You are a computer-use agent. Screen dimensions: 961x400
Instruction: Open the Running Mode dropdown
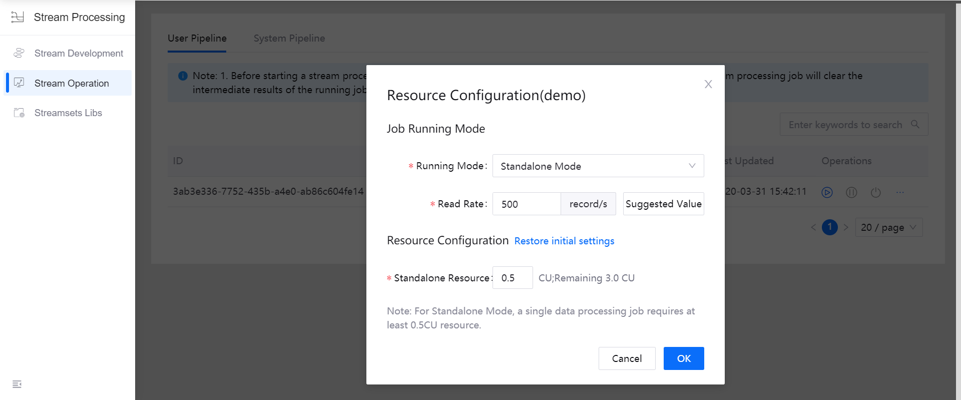[598, 166]
